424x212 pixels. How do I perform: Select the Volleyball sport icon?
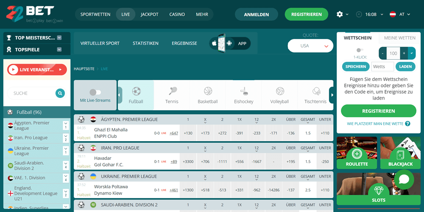pyautogui.click(x=280, y=91)
